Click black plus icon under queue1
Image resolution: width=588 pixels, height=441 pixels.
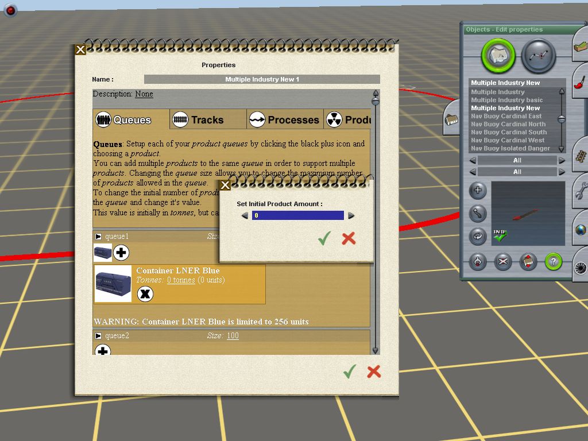(x=121, y=252)
